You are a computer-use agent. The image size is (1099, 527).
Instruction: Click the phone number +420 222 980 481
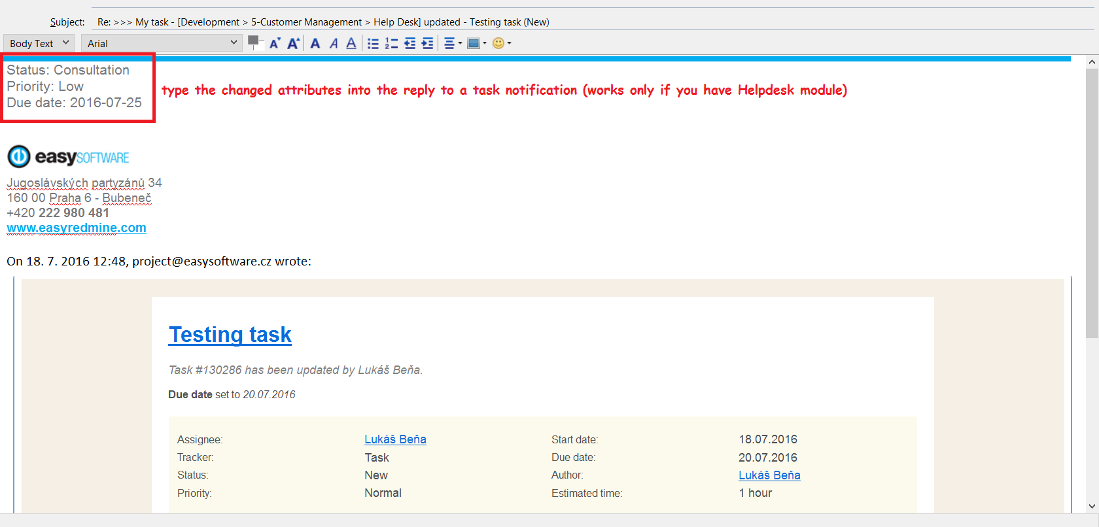click(58, 212)
